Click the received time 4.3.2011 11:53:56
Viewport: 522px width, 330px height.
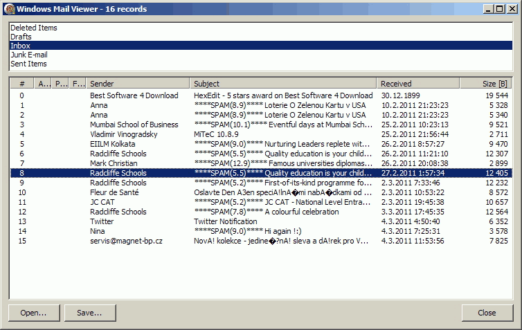(x=413, y=240)
